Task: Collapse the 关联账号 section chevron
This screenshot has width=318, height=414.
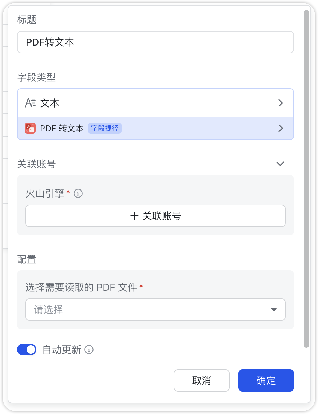Action: tap(280, 164)
